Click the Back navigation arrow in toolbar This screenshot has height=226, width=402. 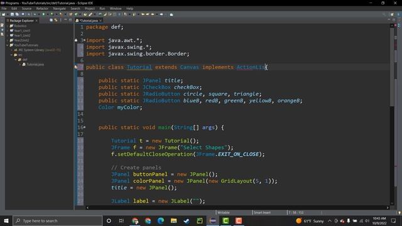pos(153,14)
